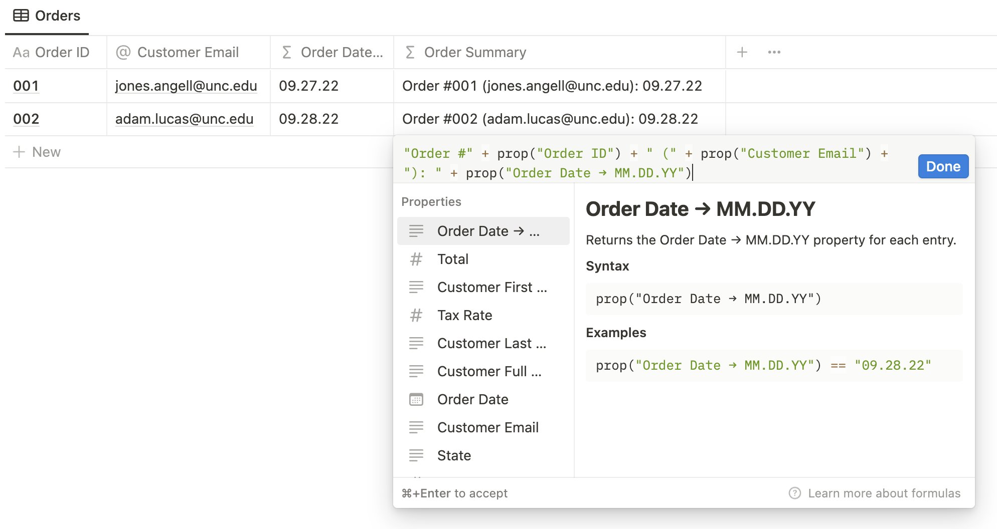Open the jones.angell@unc.edu email link

186,86
